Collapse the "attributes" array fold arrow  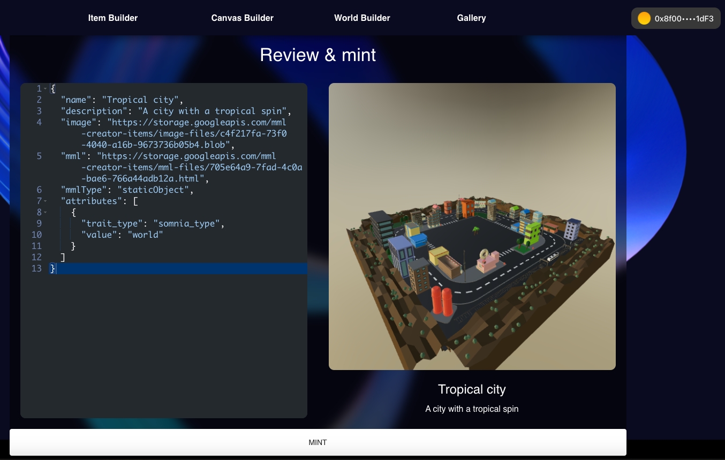pos(46,201)
